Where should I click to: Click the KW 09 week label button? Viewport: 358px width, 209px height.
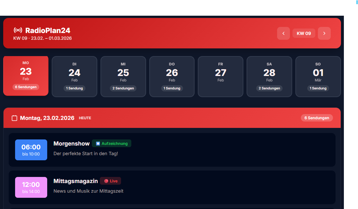tap(304, 33)
